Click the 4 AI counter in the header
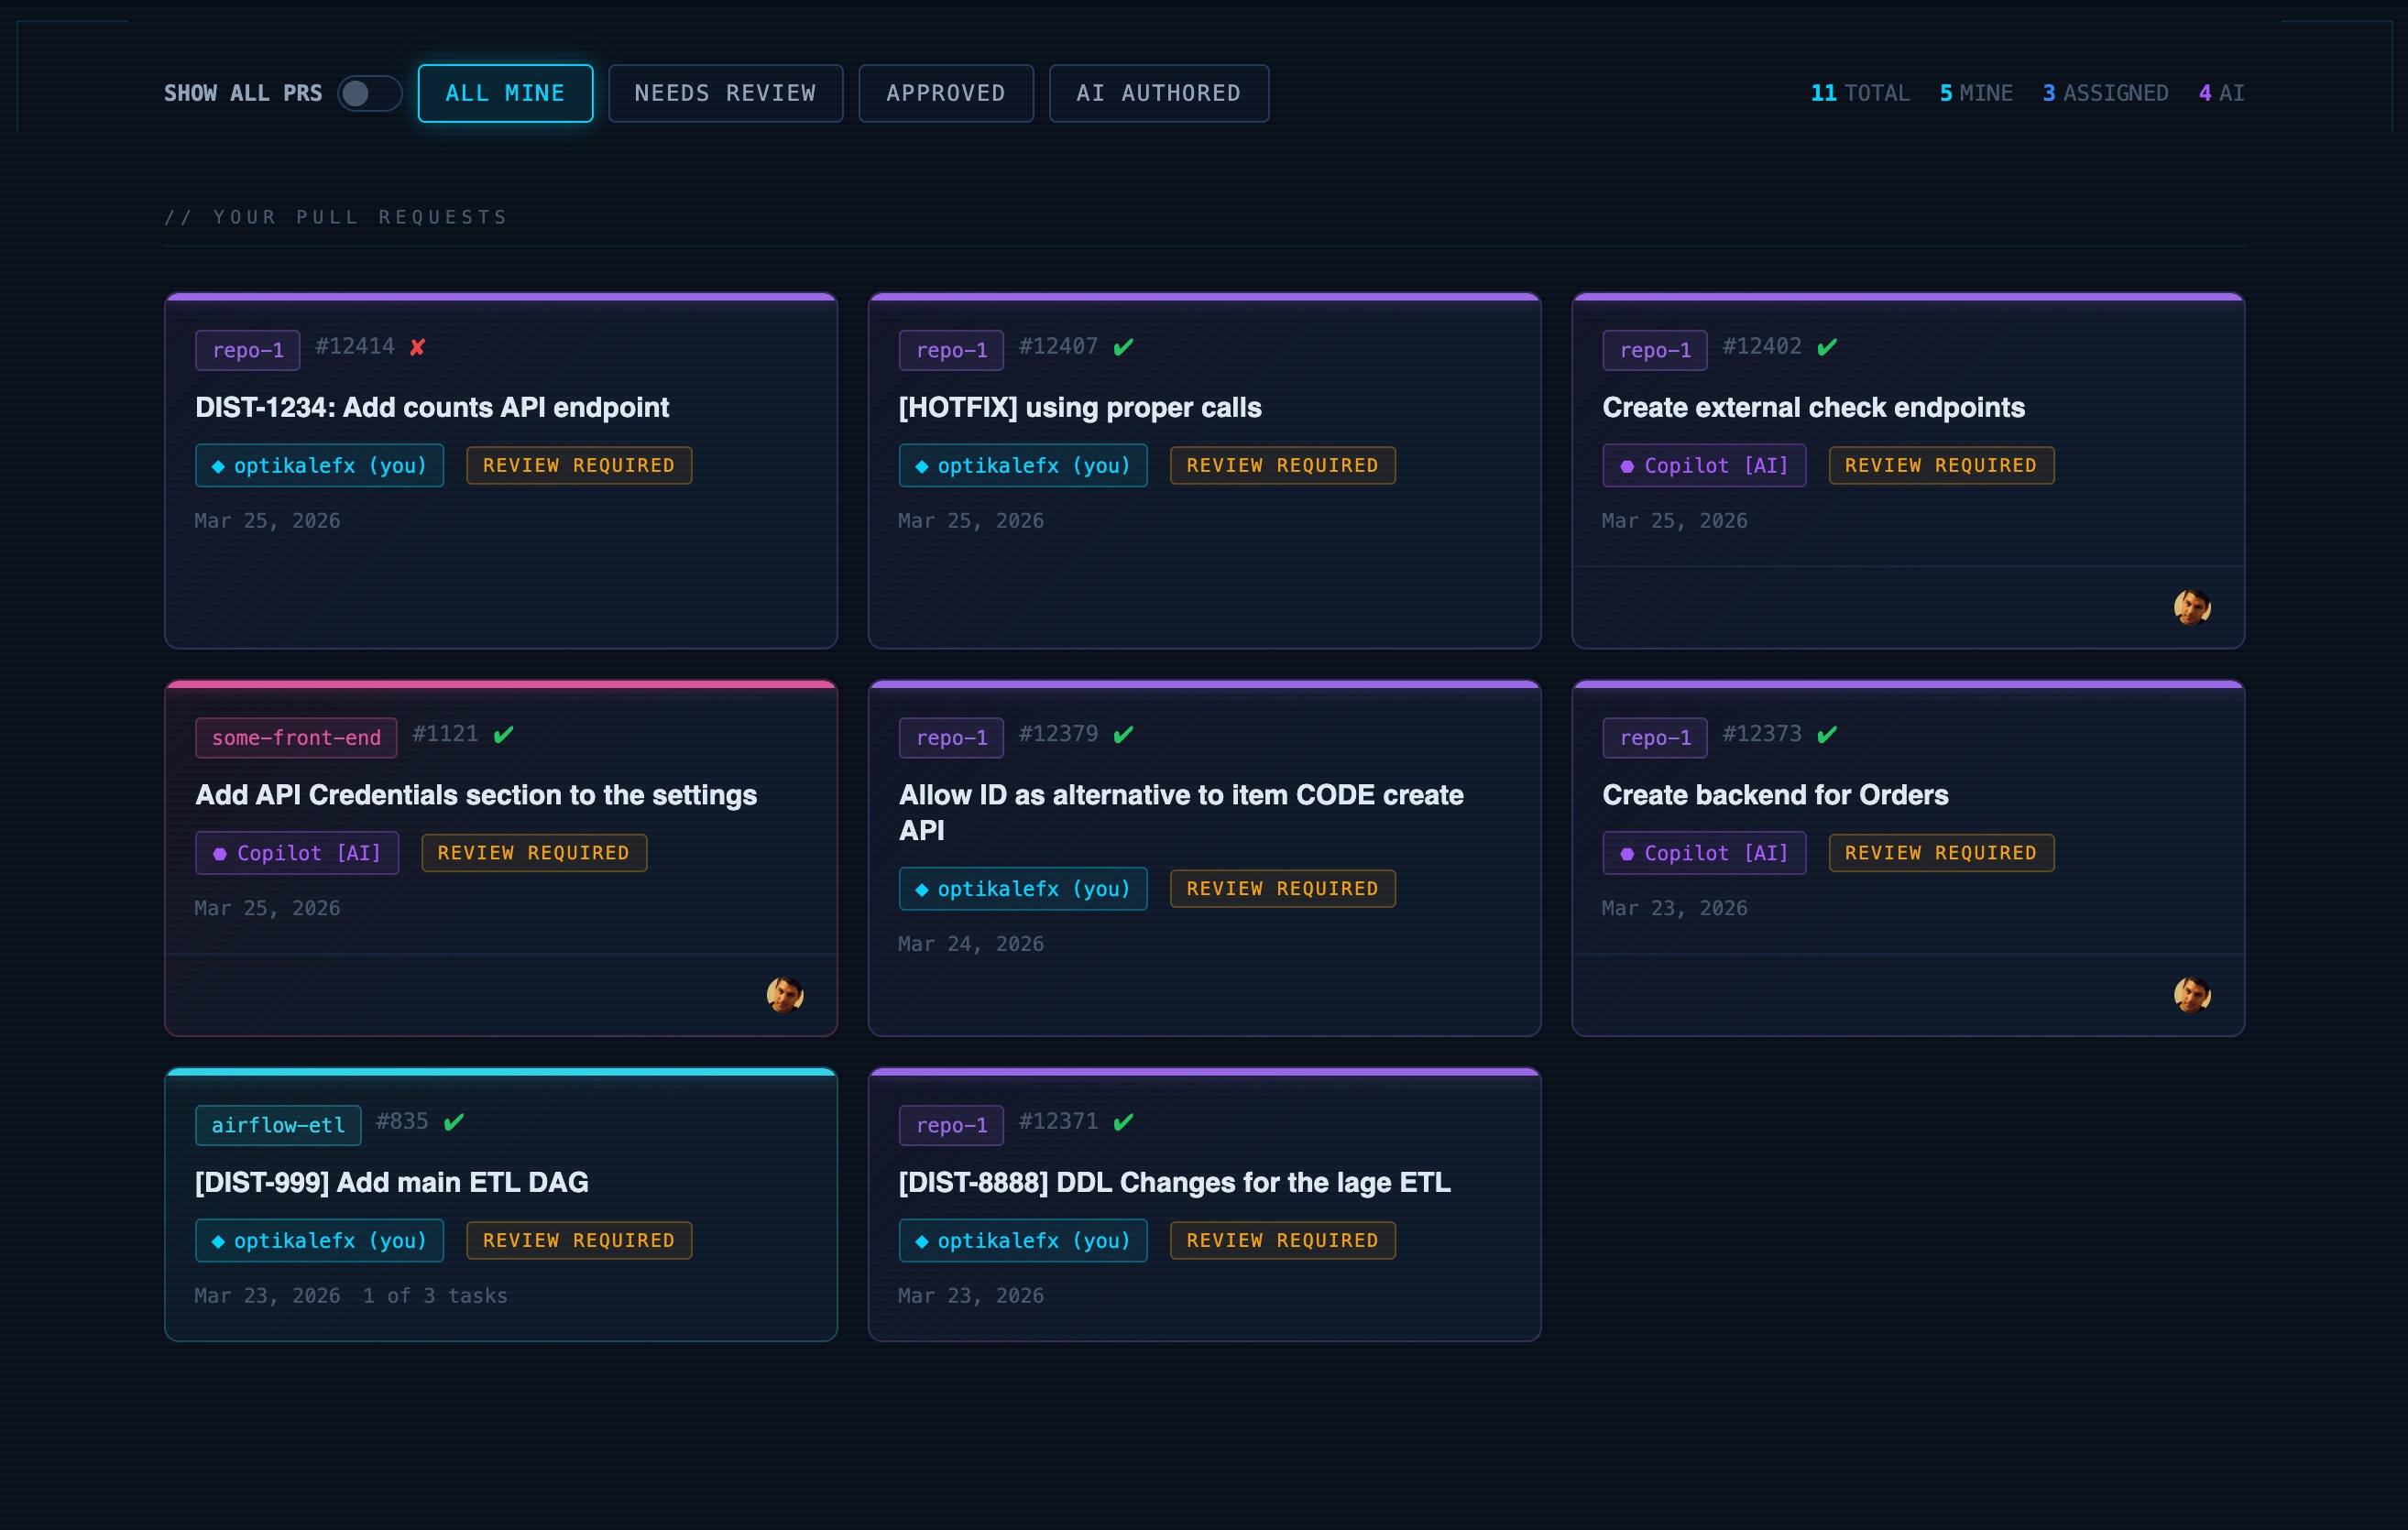This screenshot has height=1530, width=2408. point(2221,93)
